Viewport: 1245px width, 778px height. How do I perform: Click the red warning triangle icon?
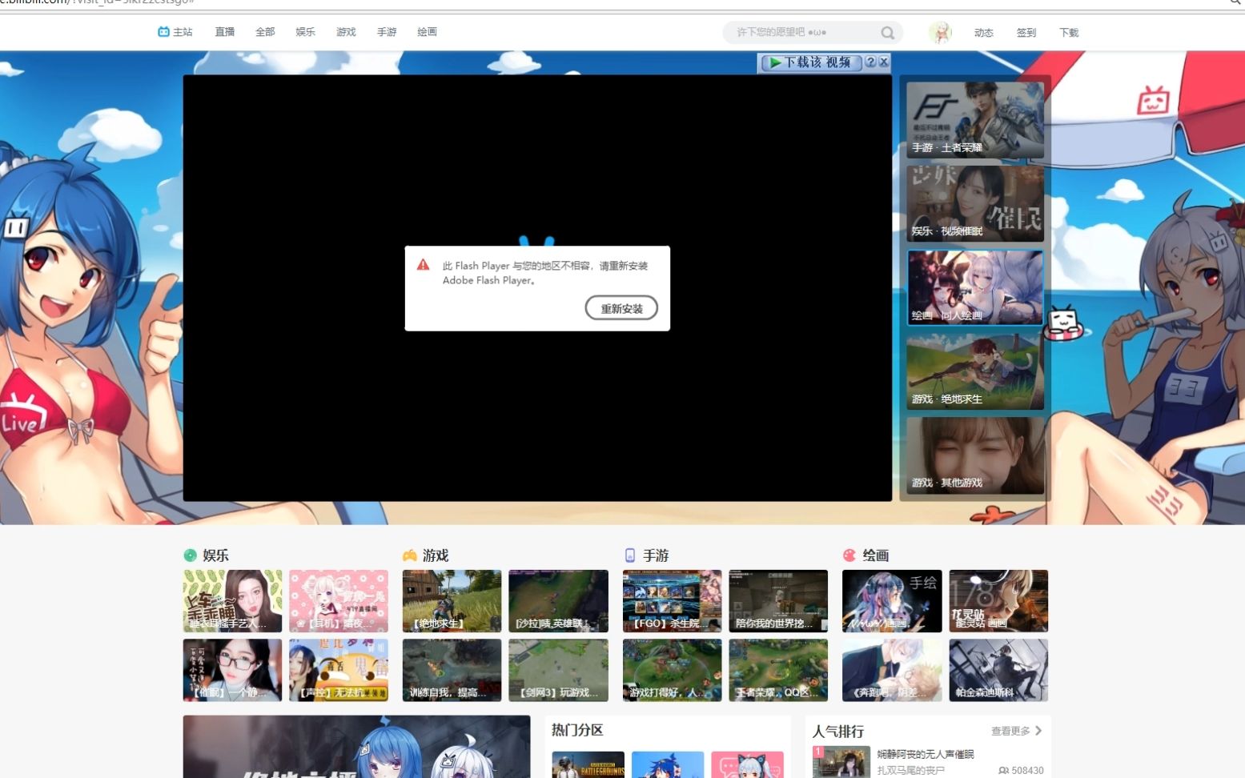click(x=424, y=265)
